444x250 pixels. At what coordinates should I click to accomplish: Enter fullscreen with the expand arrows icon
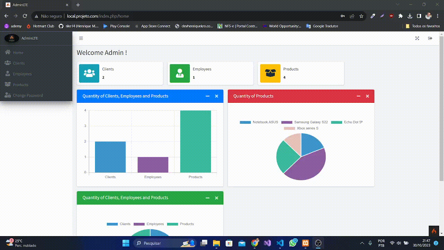(417, 38)
